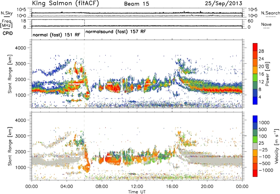Click the orange velocity patch near 09:00
The image size is (280, 194).
[x=112, y=160]
